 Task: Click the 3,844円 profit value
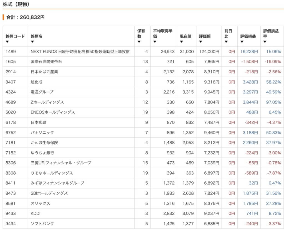(x=250, y=102)
